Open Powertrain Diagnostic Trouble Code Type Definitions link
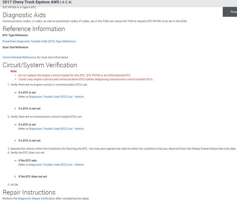The height and width of the screenshot is (204, 237). tap(39, 41)
